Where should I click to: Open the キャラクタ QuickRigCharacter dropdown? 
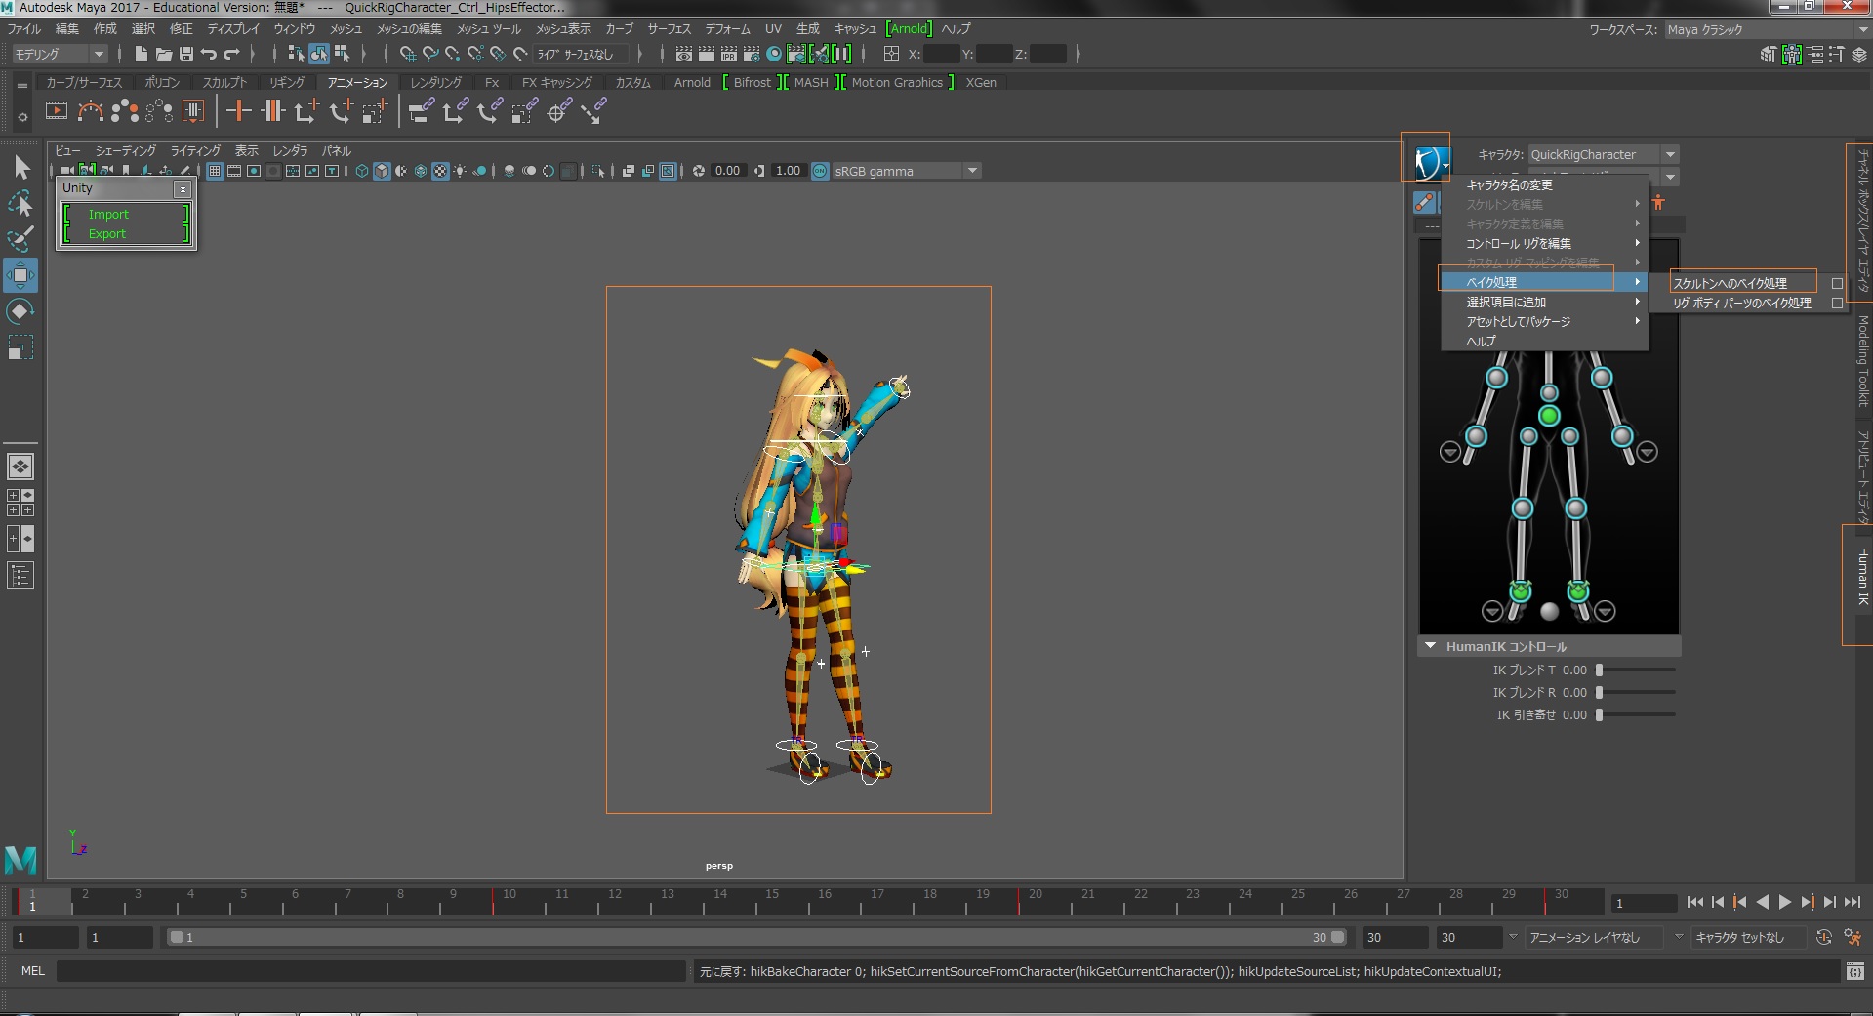point(1604,154)
